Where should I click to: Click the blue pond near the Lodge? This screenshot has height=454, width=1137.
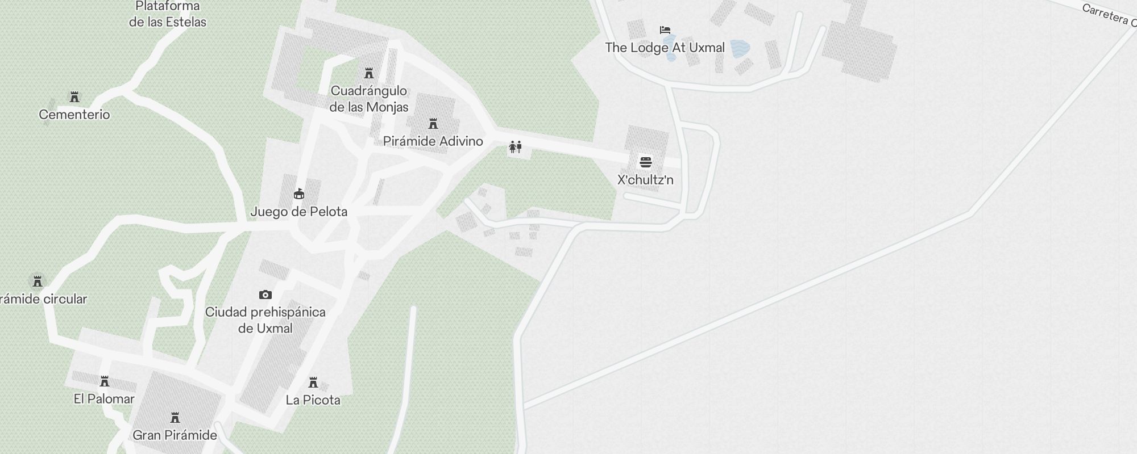pos(740,48)
